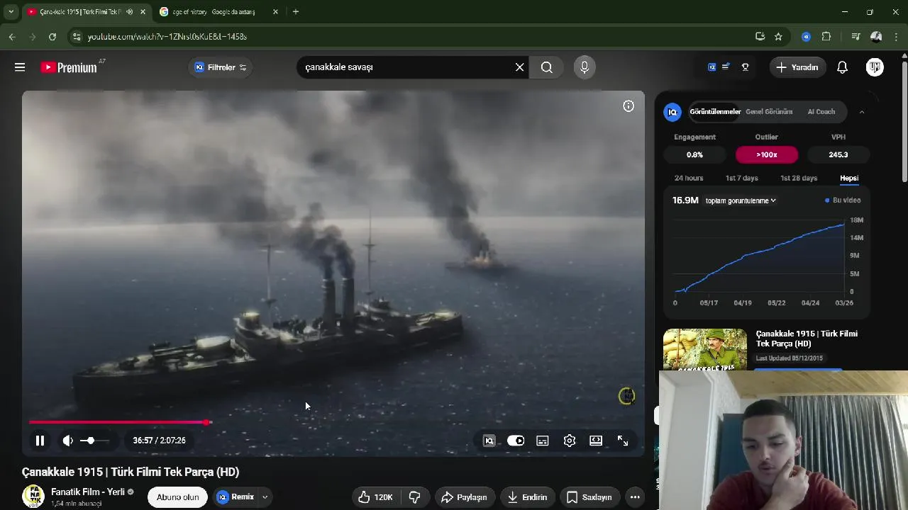Expand the 'toplam goruntulenme' dropdown
The width and height of the screenshot is (908, 510).
(x=741, y=200)
